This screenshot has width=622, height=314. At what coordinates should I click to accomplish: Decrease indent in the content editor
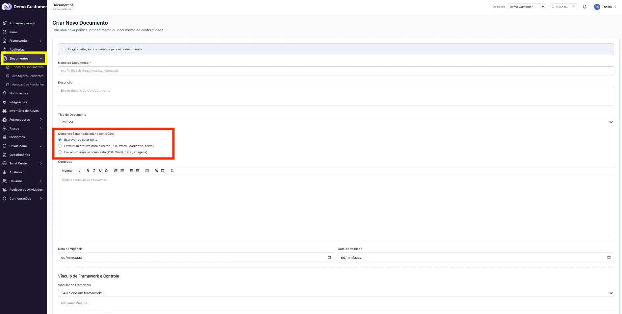pyautogui.click(x=131, y=171)
